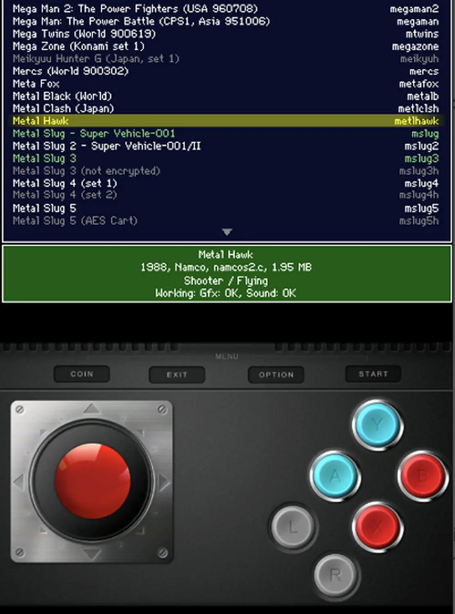Tap the START button
The image size is (455, 614).
[373, 374]
